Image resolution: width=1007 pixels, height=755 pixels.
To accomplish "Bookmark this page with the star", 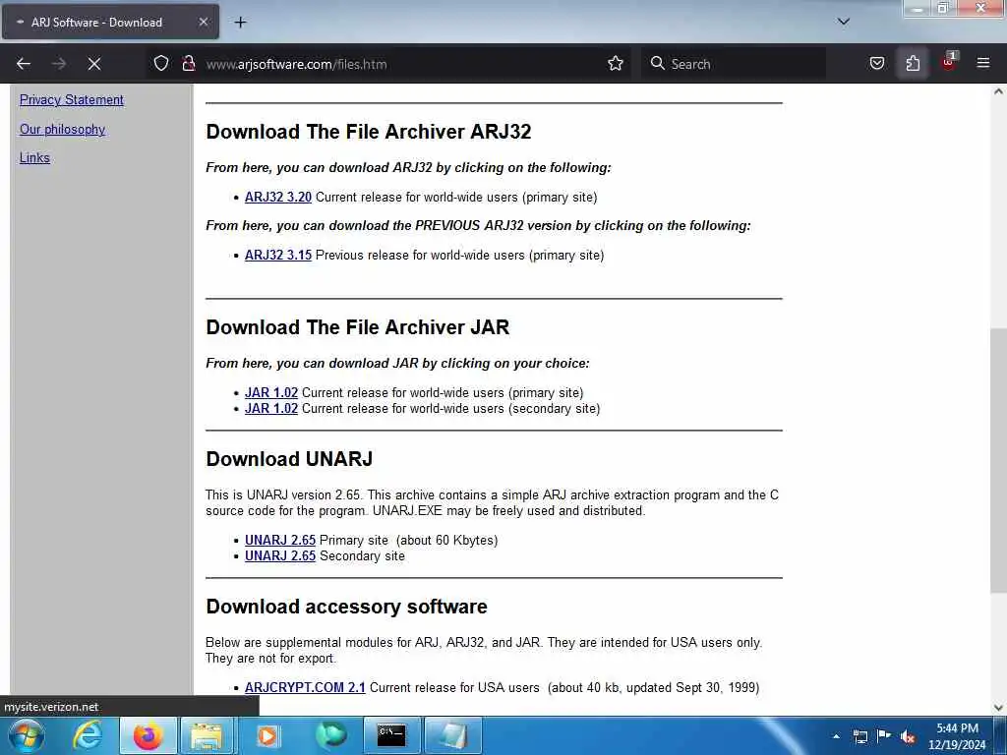I will pyautogui.click(x=616, y=64).
